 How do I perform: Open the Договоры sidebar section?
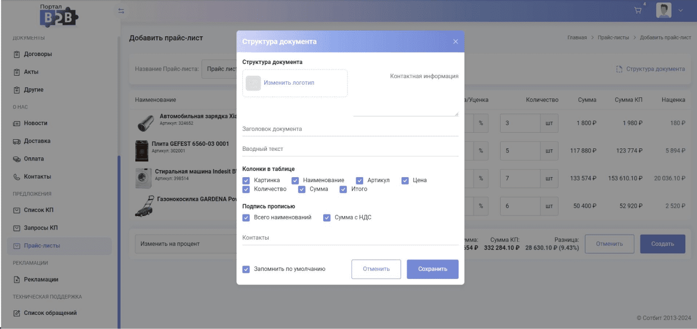[38, 54]
